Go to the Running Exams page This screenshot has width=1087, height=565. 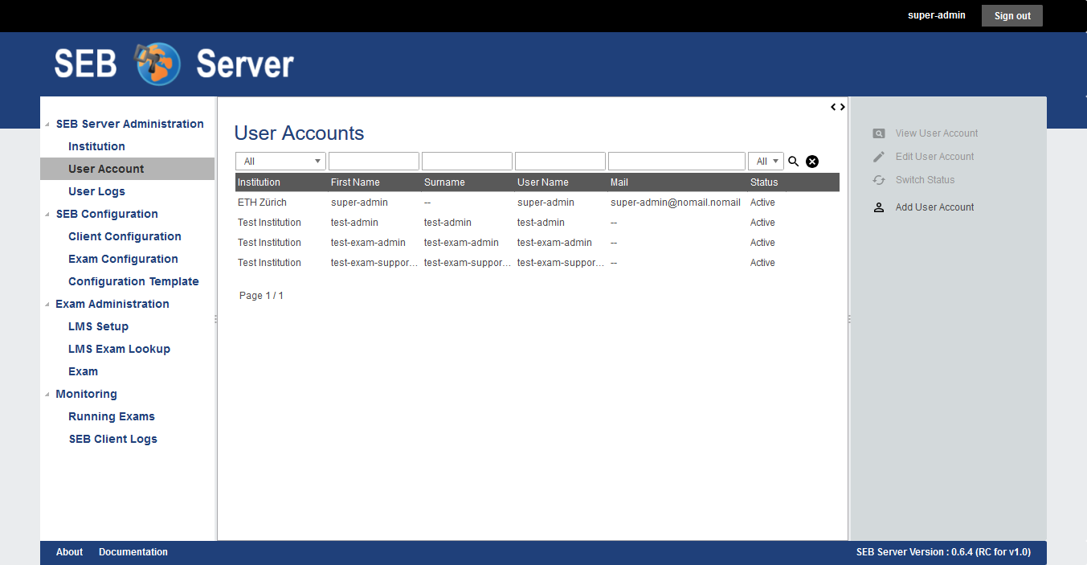click(x=112, y=416)
